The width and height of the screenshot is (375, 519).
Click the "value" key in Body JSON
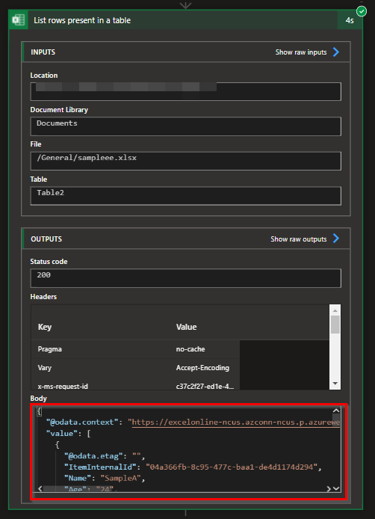tap(63, 434)
